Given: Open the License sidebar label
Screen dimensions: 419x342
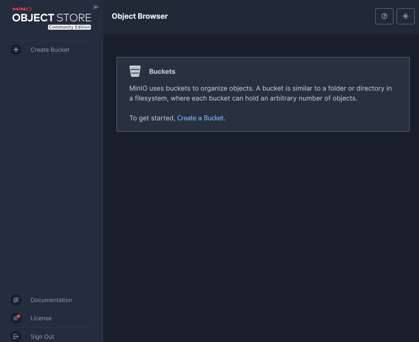Looking at the screenshot, I should 41,318.
